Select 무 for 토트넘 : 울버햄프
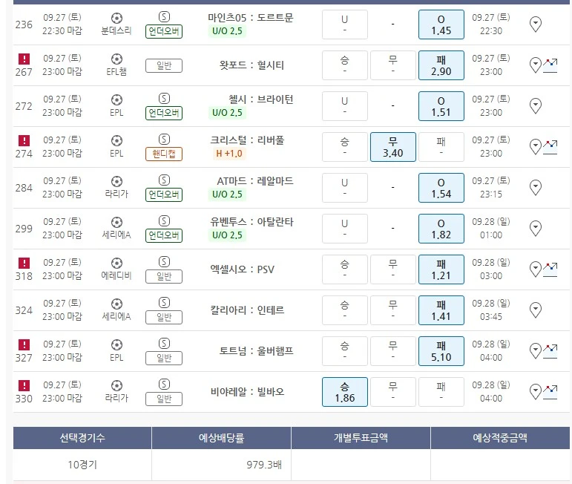 tap(392, 350)
